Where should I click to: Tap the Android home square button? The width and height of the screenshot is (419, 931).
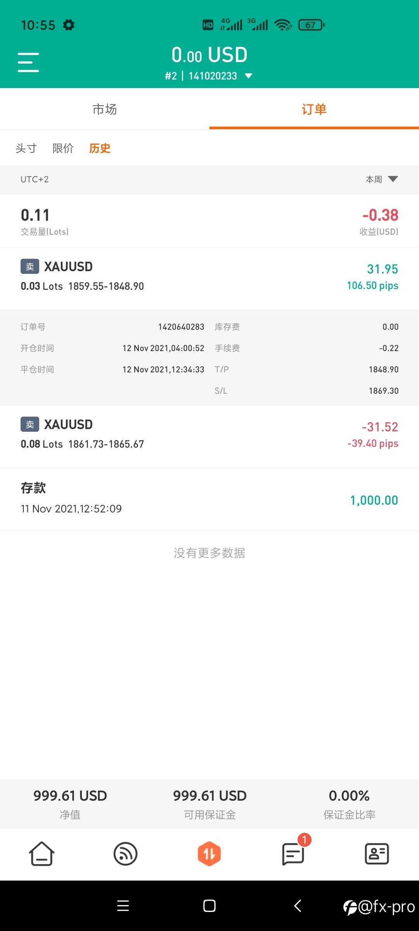209,906
